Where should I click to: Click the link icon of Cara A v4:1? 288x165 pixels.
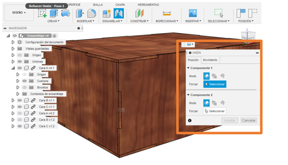tap(33, 68)
